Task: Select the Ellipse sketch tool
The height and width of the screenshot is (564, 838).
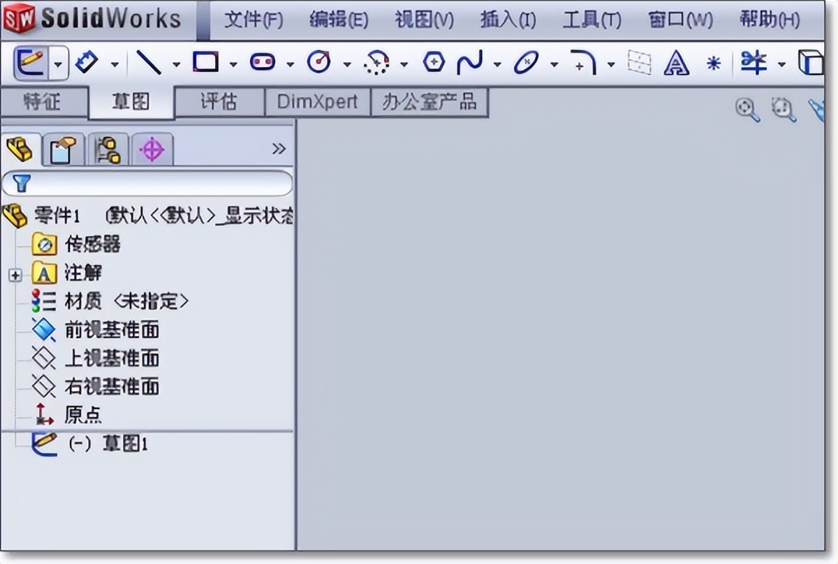Action: click(527, 61)
